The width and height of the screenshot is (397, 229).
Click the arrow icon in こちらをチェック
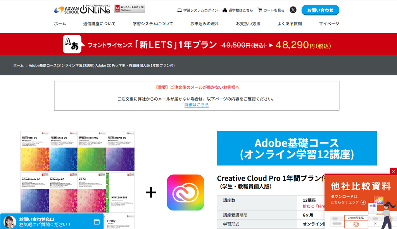tap(363, 202)
